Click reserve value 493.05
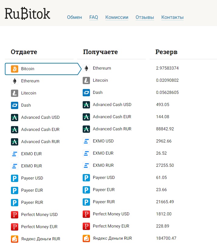The width and height of the screenshot is (217, 250). (163, 104)
